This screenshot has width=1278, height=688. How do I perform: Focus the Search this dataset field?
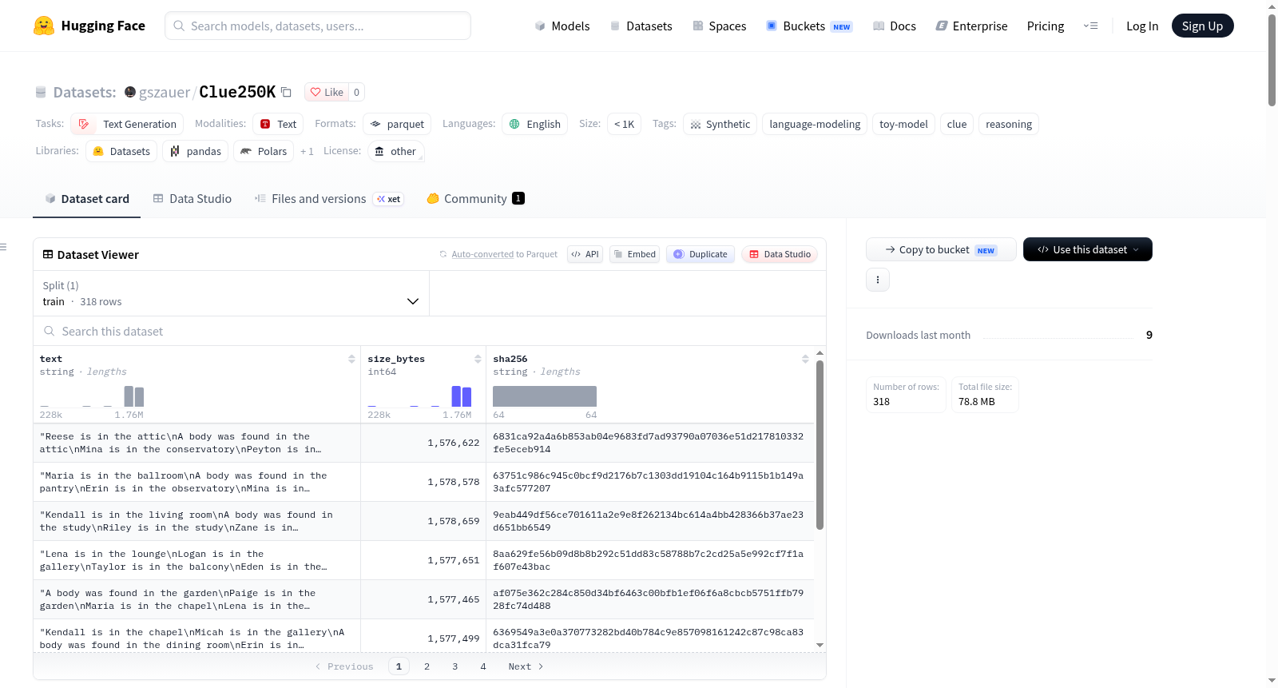(430, 331)
